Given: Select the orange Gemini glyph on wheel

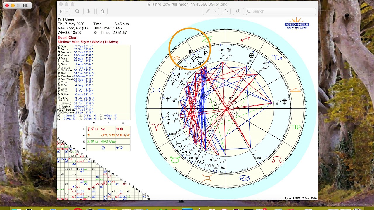Looking at the screenshot, I should point(207,178).
